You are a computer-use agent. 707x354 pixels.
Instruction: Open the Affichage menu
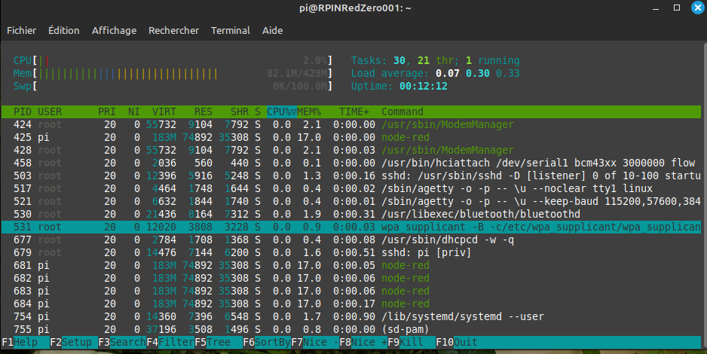coord(114,31)
